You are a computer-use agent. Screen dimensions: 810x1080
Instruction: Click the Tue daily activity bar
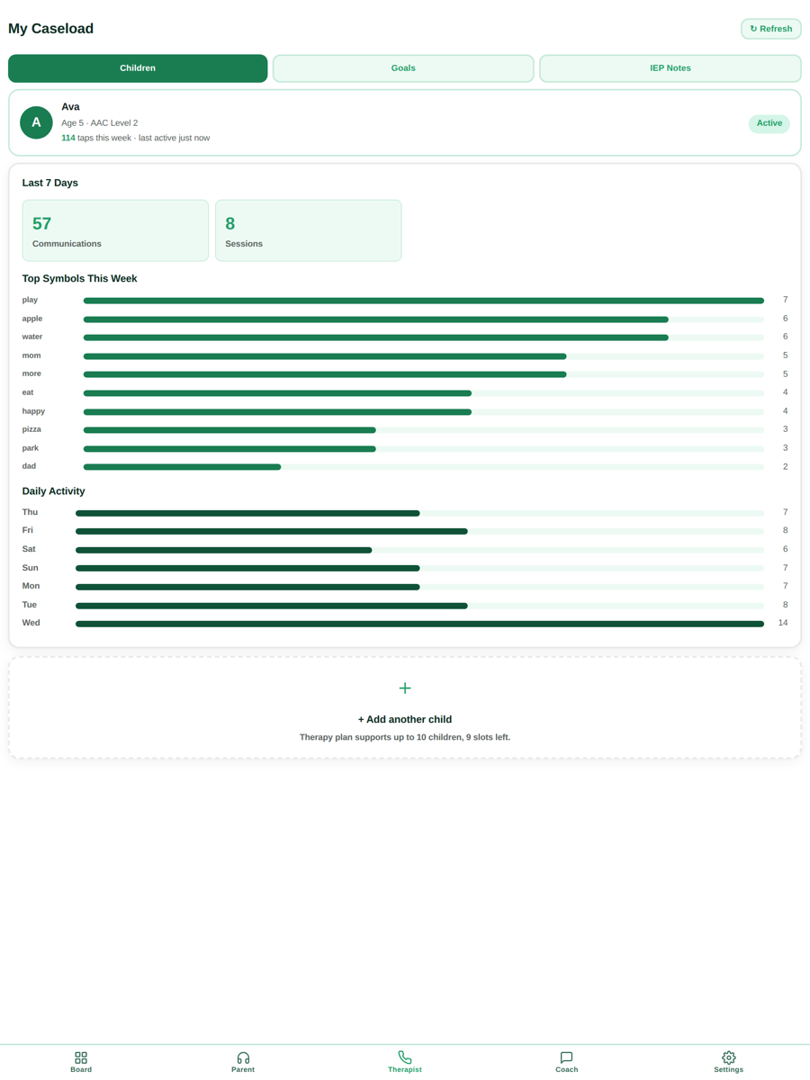419,606
